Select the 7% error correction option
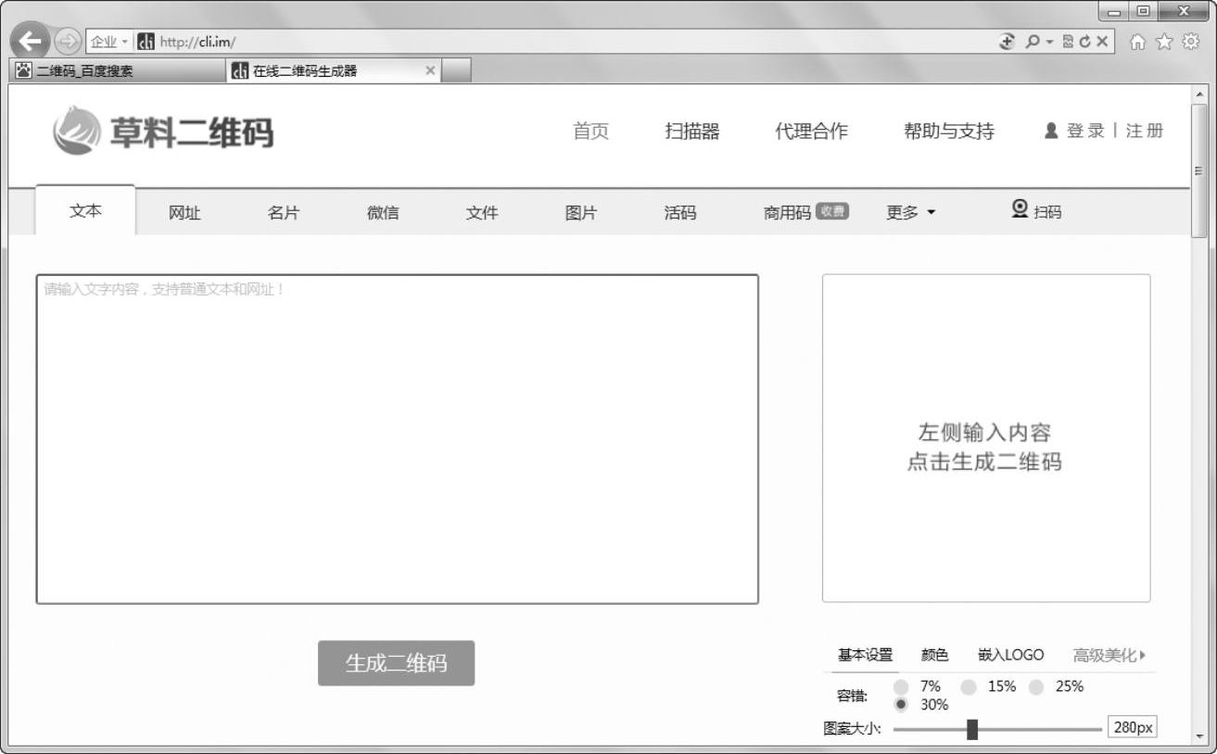Image resolution: width=1217 pixels, height=754 pixels. click(x=901, y=687)
